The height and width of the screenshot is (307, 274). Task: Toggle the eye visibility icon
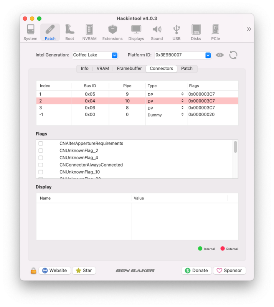pos(220,55)
